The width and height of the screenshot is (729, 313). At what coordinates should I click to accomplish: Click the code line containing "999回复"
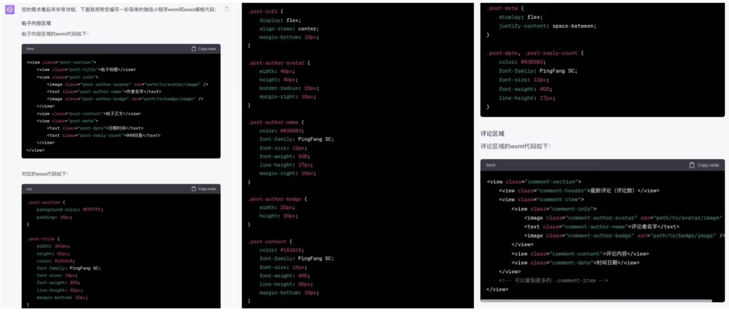104,136
